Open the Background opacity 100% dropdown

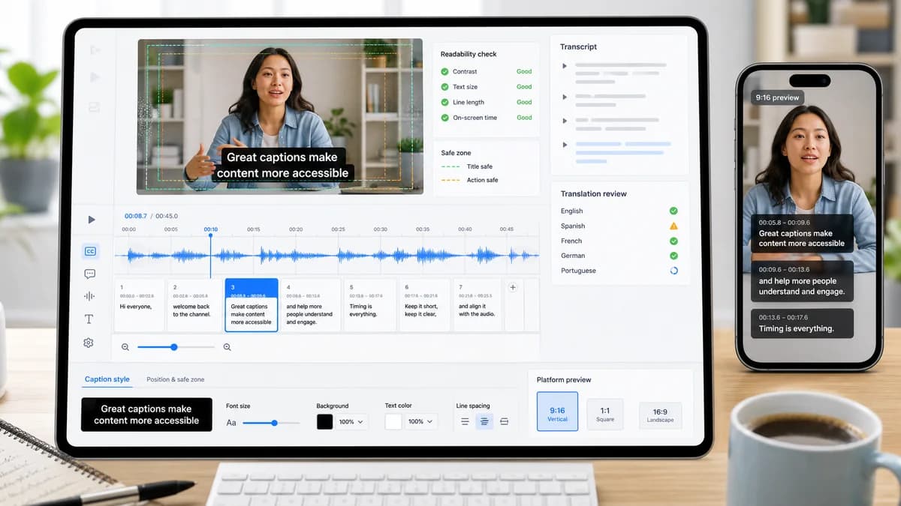pos(351,422)
